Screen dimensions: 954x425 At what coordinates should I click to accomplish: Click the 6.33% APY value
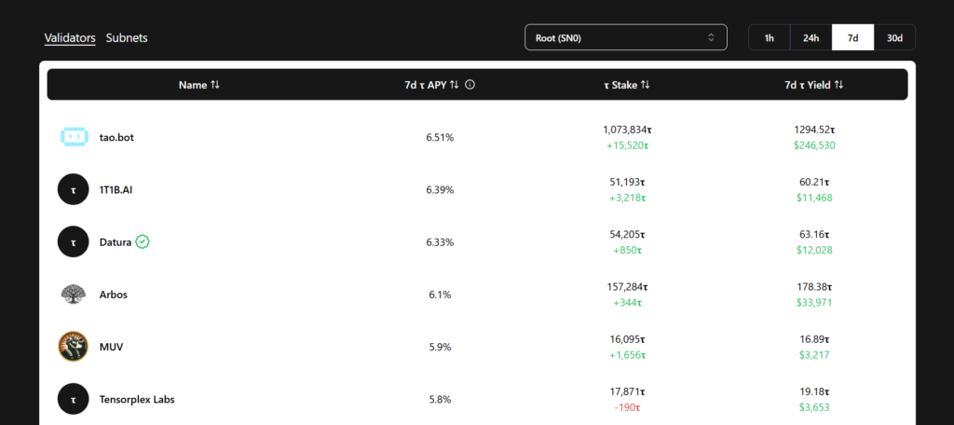coord(440,241)
